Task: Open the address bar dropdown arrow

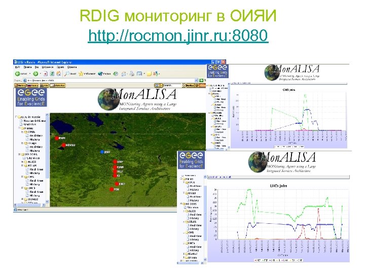Action: point(196,80)
